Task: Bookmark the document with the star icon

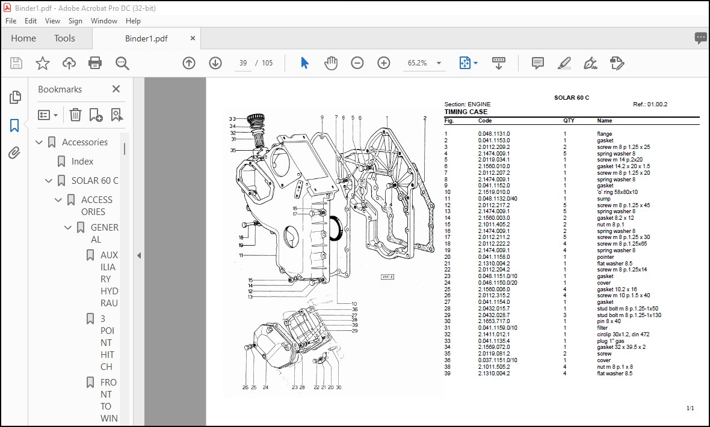Action: [x=43, y=63]
